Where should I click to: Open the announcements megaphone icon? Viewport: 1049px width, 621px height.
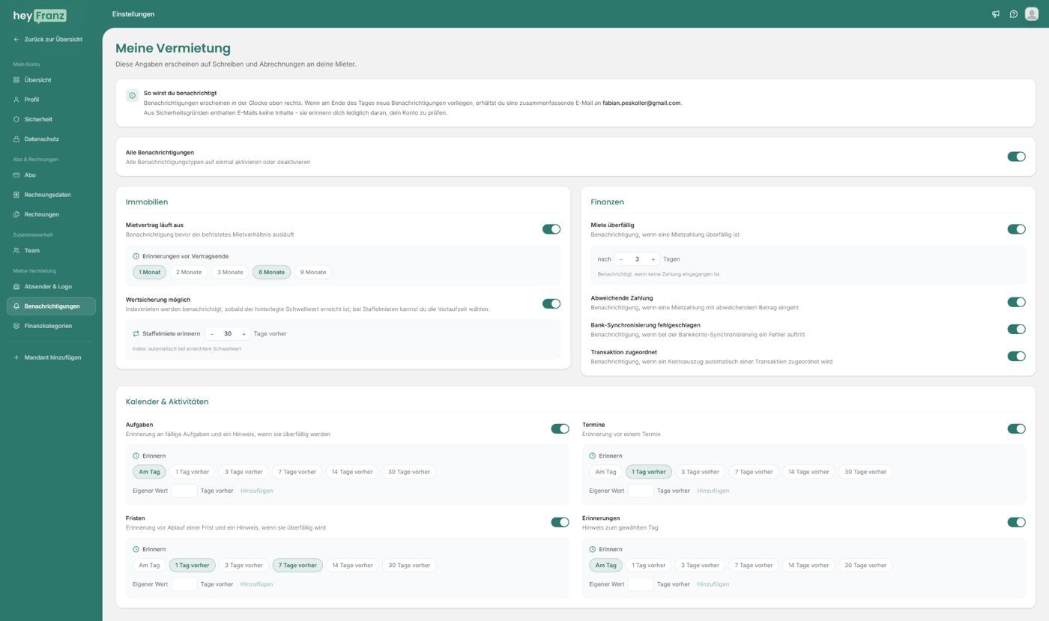996,14
